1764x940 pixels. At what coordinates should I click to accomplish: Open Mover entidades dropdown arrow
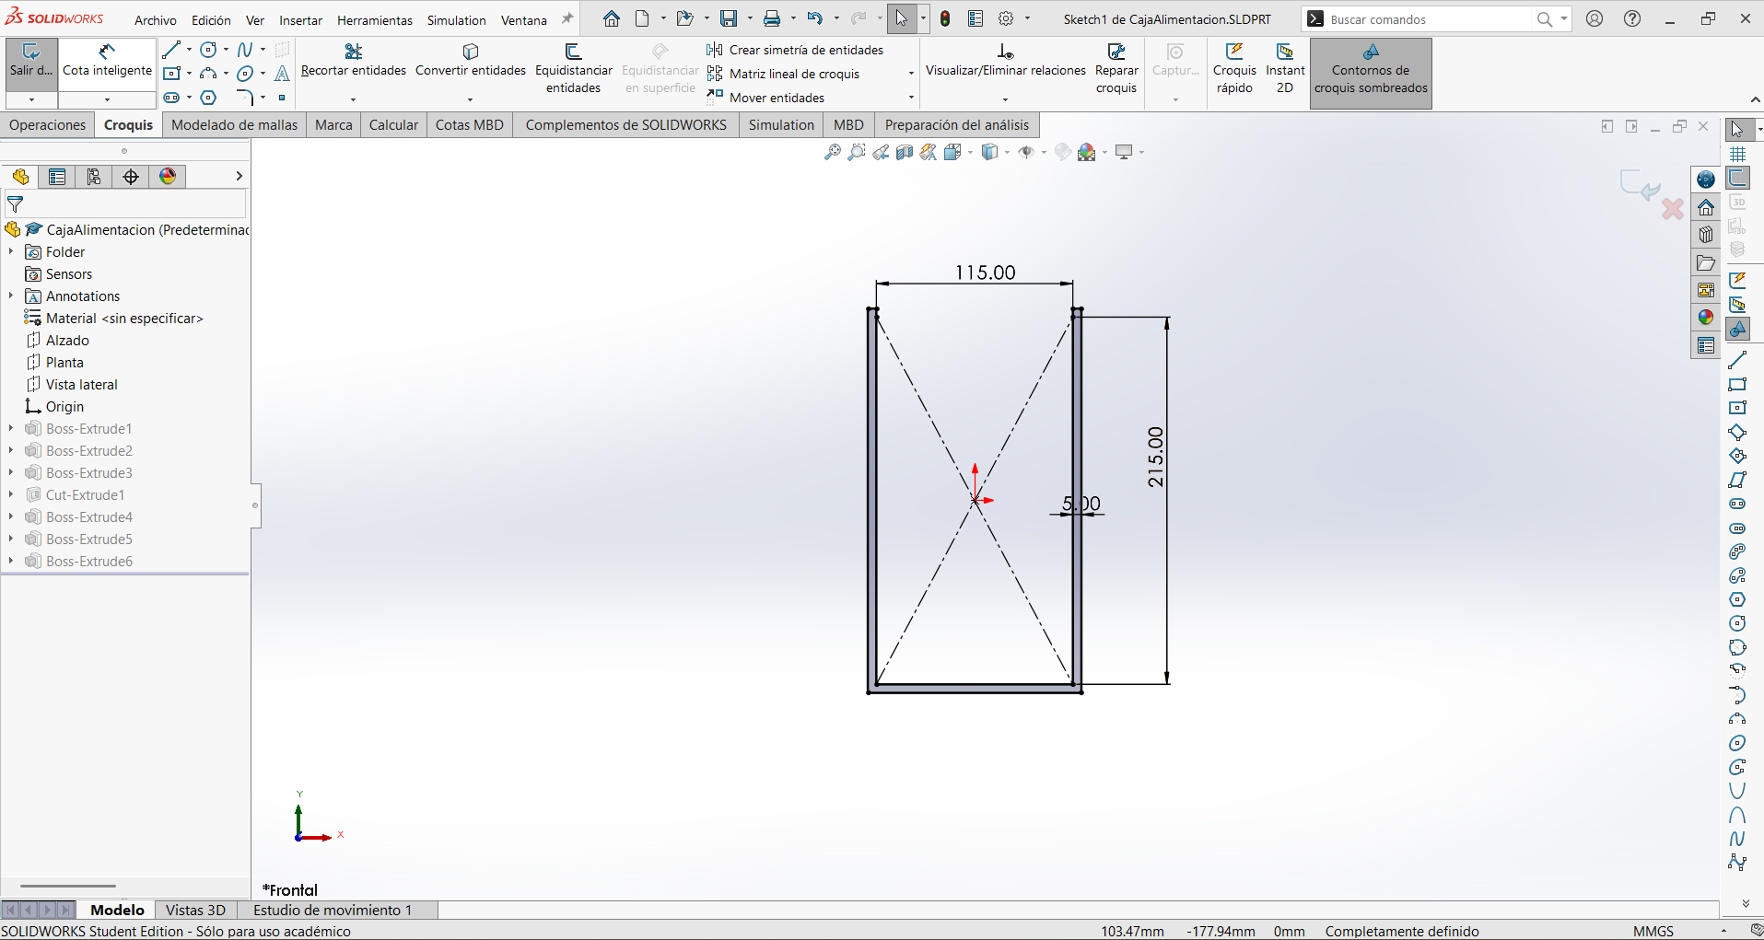tap(911, 98)
